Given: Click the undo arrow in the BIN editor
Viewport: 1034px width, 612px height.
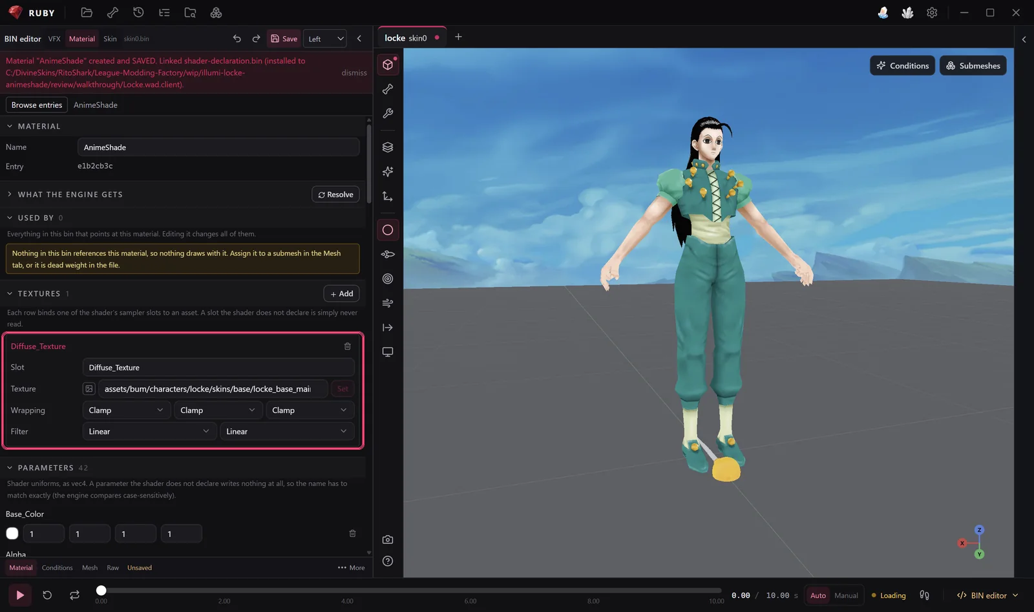Looking at the screenshot, I should 237,39.
